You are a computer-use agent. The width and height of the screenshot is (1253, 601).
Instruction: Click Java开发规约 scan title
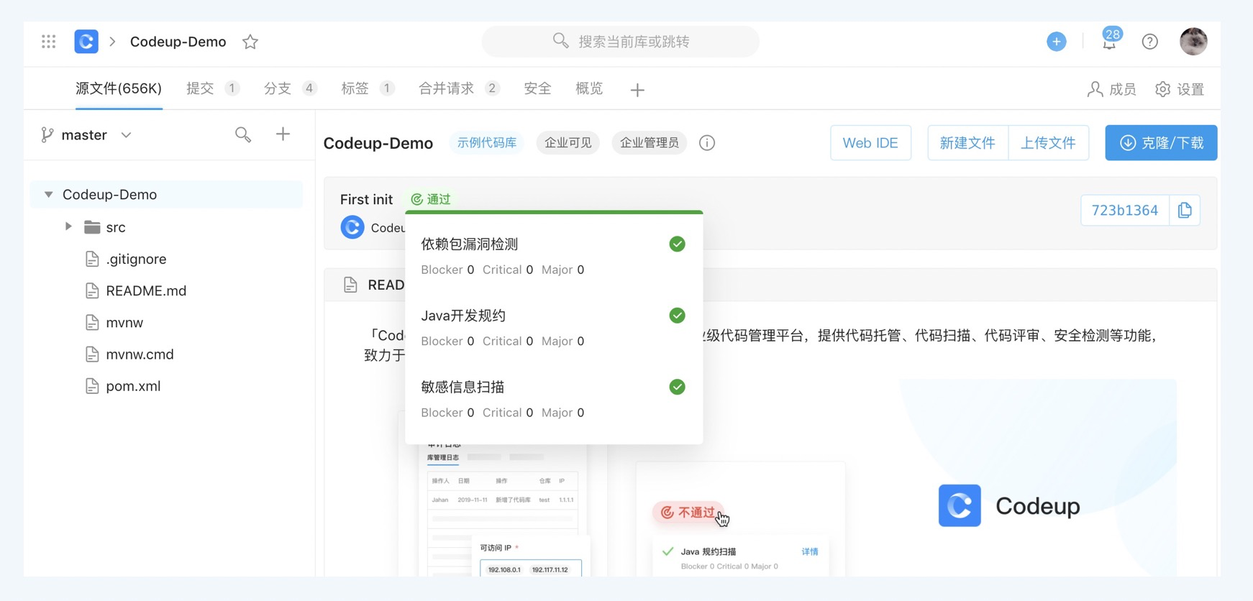pyautogui.click(x=463, y=316)
